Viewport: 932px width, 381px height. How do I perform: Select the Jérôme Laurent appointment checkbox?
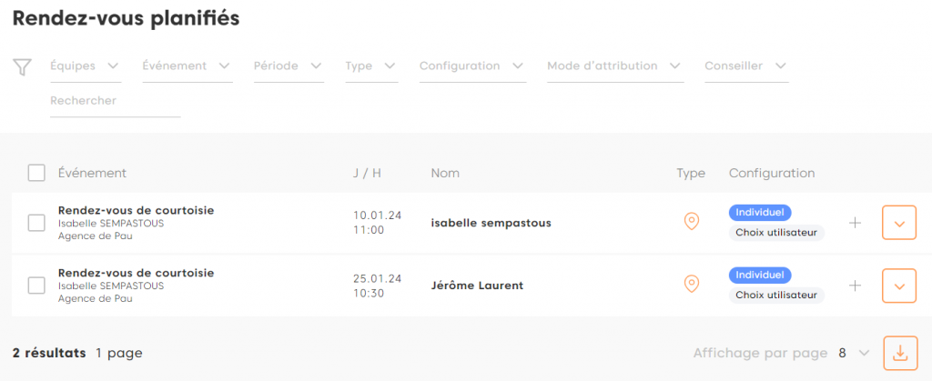[x=36, y=286]
